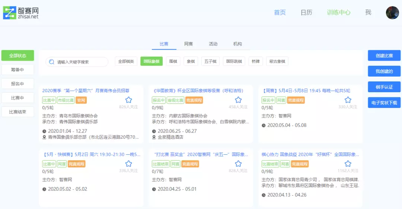Switch to the 网赛 tab
Screen dimensions: 402x209
[188, 44]
